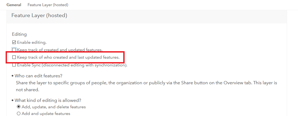Click the 'Share the layer to specific groups' sentence
The height and width of the screenshot is (116, 298).
146,83
